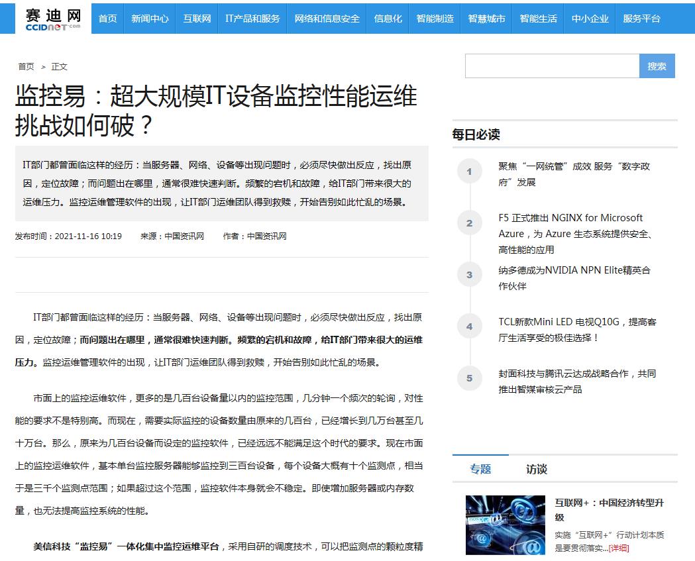Focus the search input field

pyautogui.click(x=553, y=66)
